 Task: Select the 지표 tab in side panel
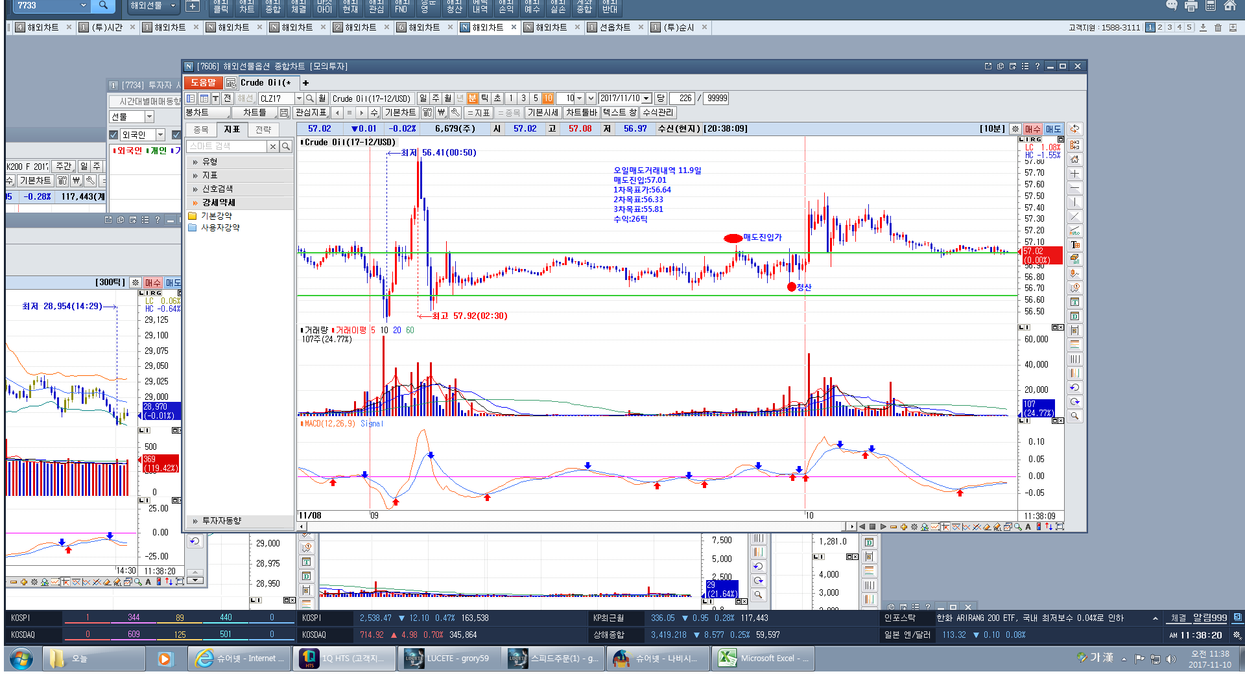coord(232,130)
